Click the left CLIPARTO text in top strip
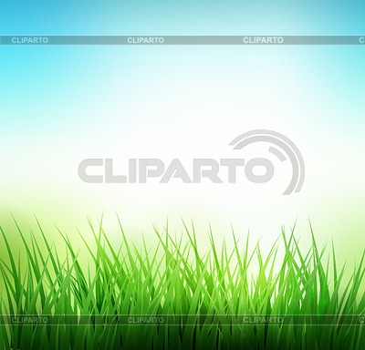The image size is (365, 350). [30, 40]
